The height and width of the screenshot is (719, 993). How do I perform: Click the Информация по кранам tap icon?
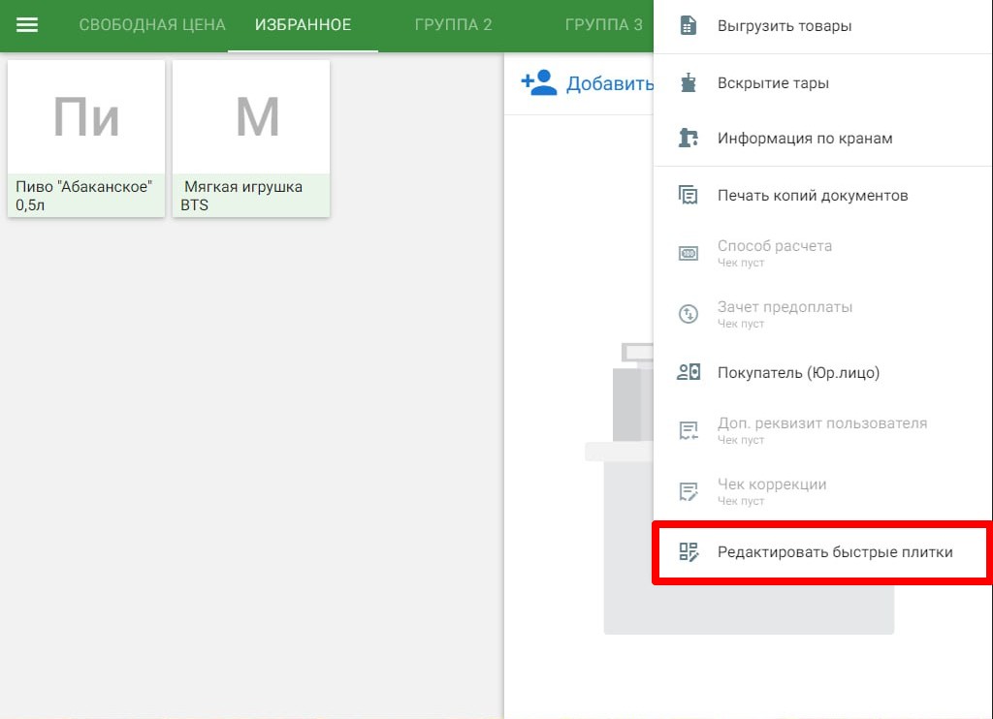coord(688,138)
